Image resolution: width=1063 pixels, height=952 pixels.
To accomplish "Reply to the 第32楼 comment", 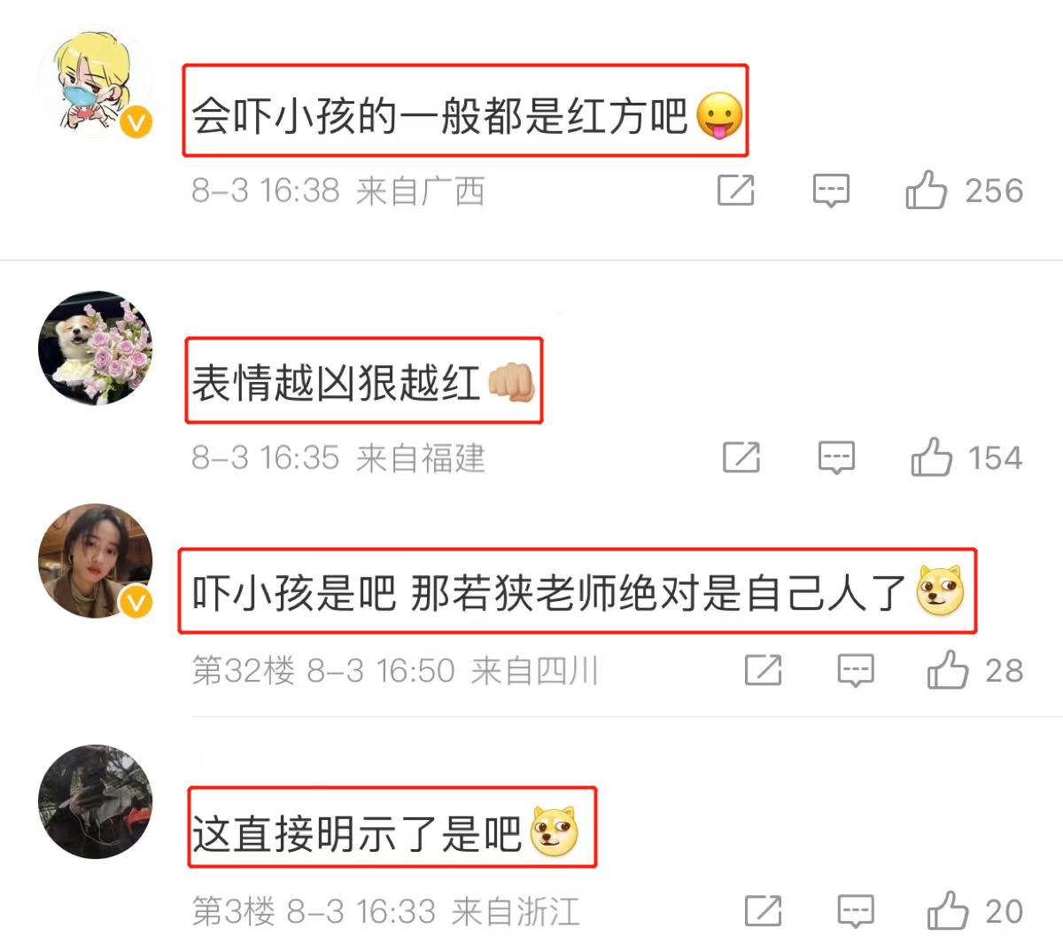I will click(x=856, y=671).
